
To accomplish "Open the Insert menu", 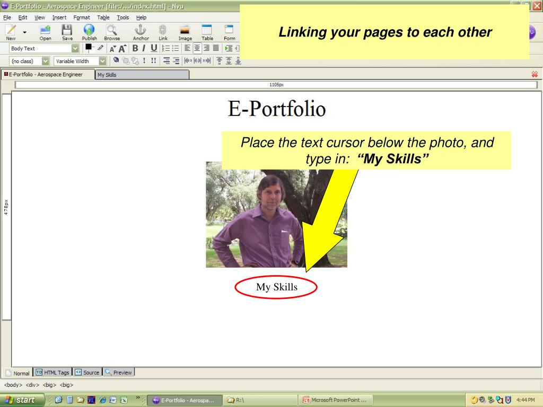I will [59, 17].
